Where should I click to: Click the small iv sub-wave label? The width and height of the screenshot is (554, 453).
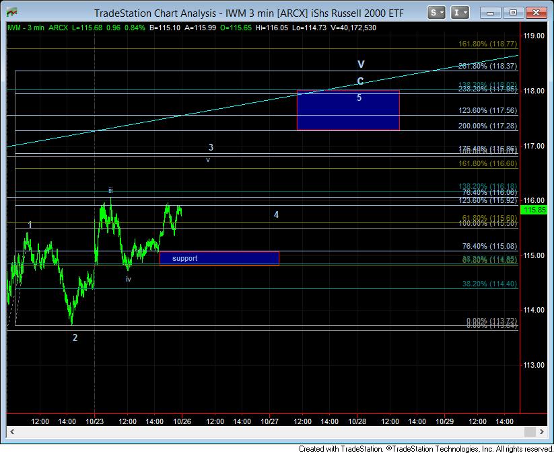(129, 279)
